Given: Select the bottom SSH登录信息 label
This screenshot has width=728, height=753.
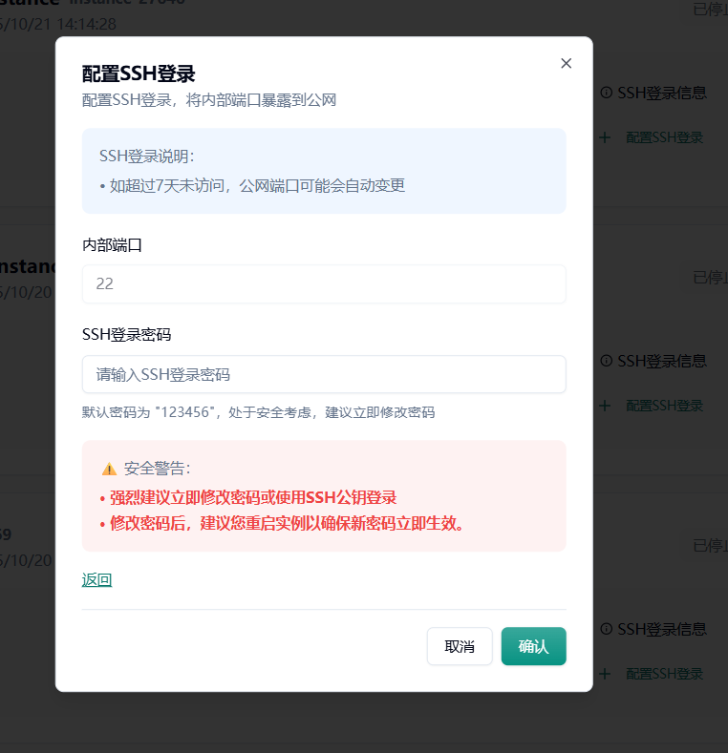Looking at the screenshot, I should point(662,629).
